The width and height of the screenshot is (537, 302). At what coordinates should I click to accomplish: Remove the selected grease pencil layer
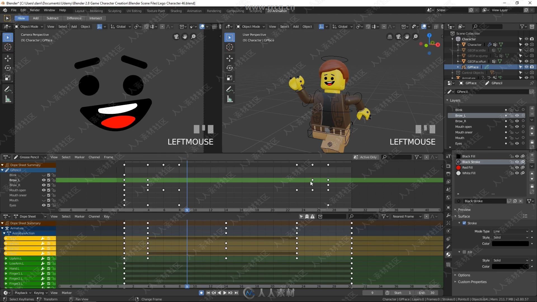coord(532,114)
